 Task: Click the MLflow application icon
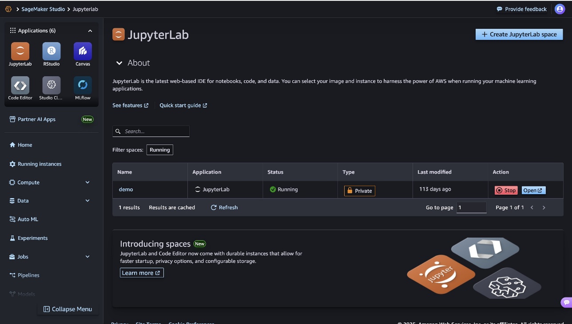click(x=83, y=85)
